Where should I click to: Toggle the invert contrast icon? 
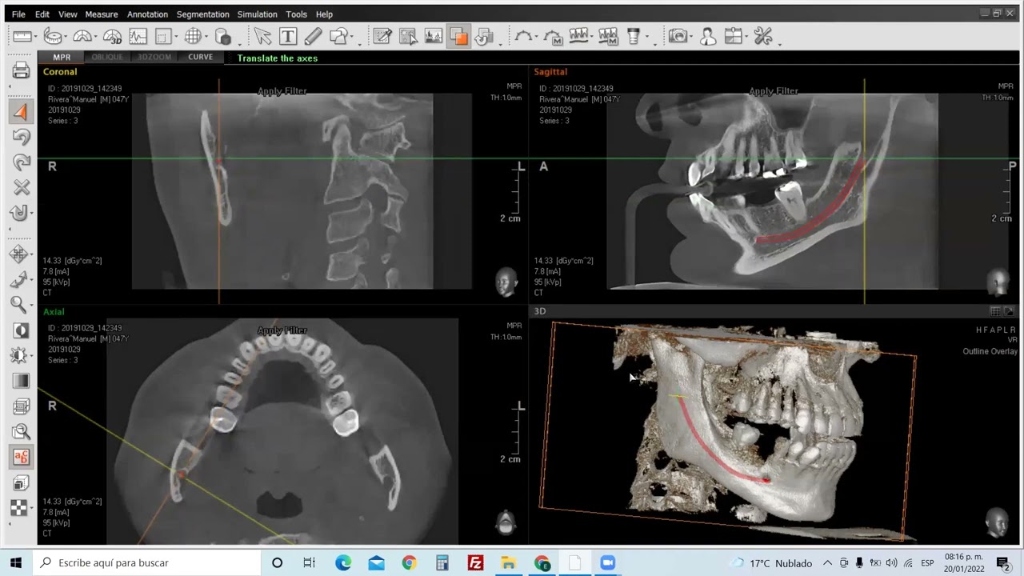(21, 330)
